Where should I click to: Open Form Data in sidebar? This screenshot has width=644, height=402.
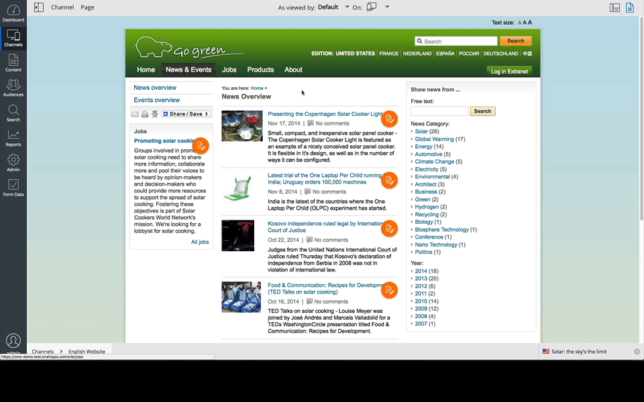pos(13,188)
